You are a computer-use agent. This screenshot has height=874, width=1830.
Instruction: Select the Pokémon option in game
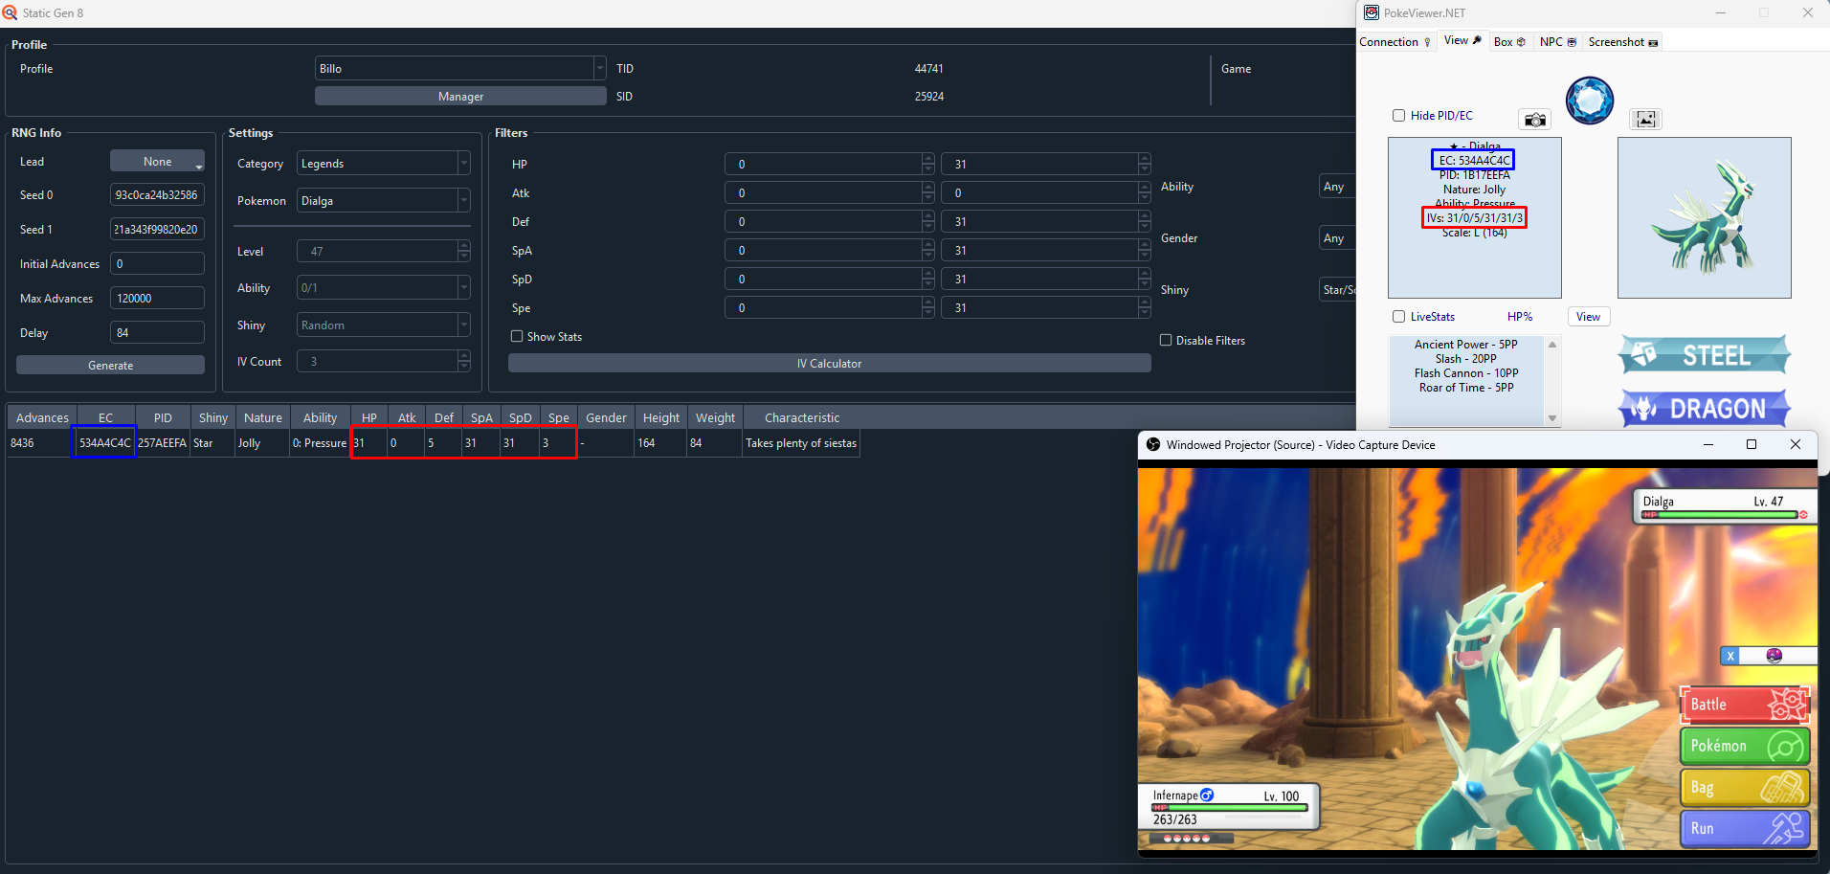coord(1745,746)
